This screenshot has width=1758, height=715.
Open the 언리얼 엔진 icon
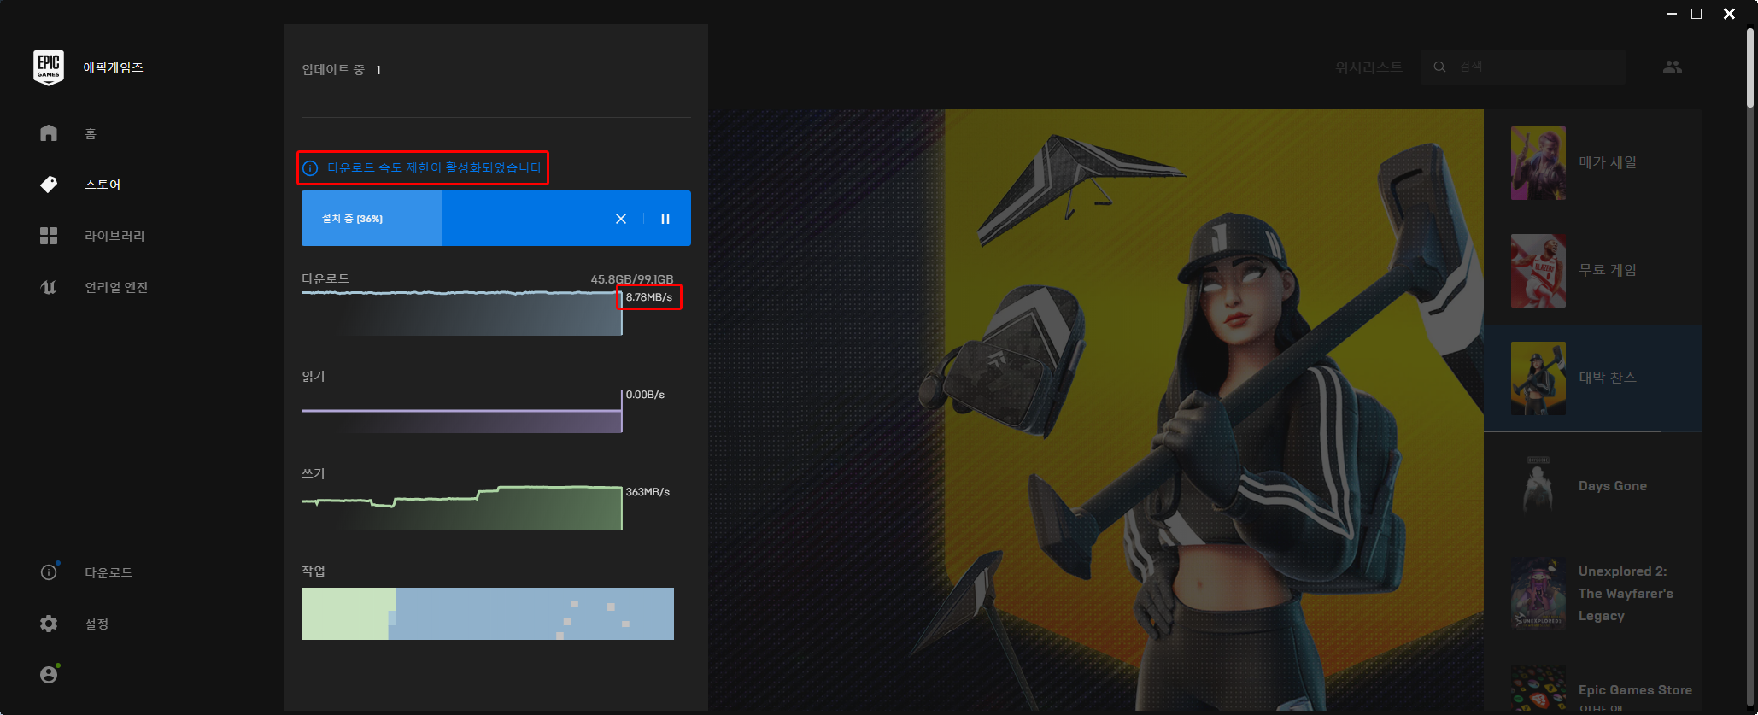(49, 287)
